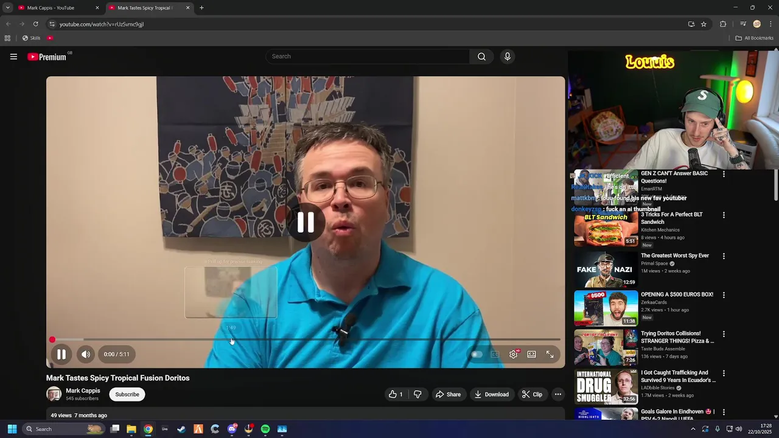Open Spotify from the taskbar
This screenshot has height=438, width=779.
(265, 429)
